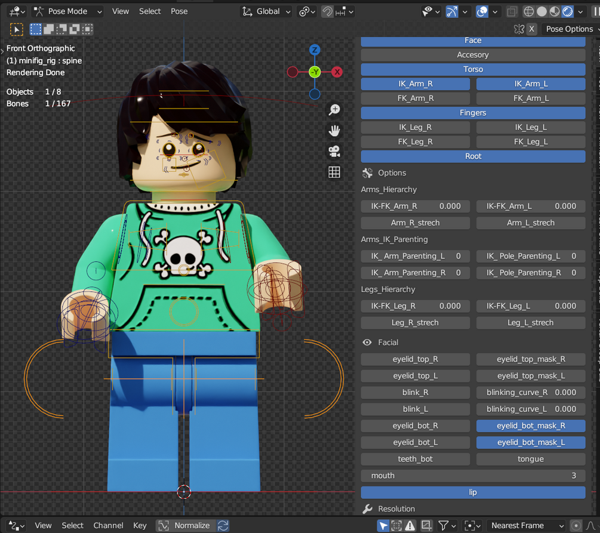Choose the invert selection mode icon
600x533 pixels.
pyautogui.click(x=75, y=29)
